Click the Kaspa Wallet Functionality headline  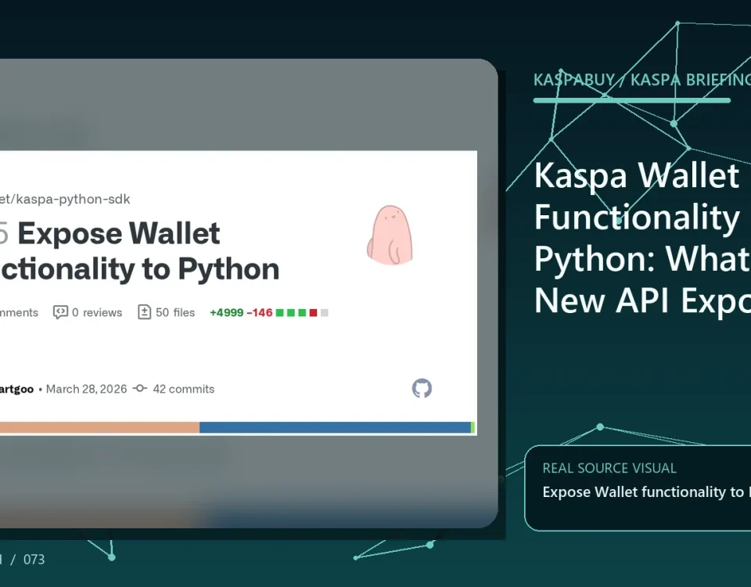click(642, 238)
